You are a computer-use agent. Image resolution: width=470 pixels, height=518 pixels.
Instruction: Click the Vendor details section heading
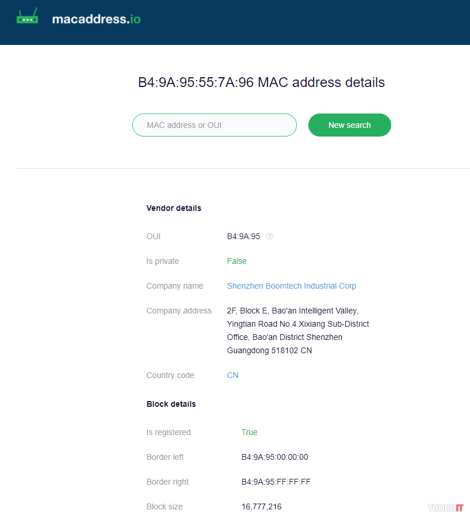[x=174, y=208]
